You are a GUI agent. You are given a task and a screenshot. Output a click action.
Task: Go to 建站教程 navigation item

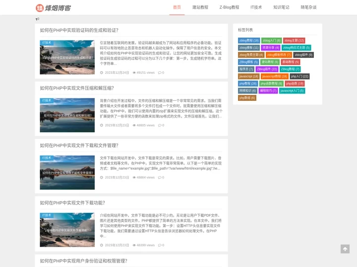pos(200,7)
